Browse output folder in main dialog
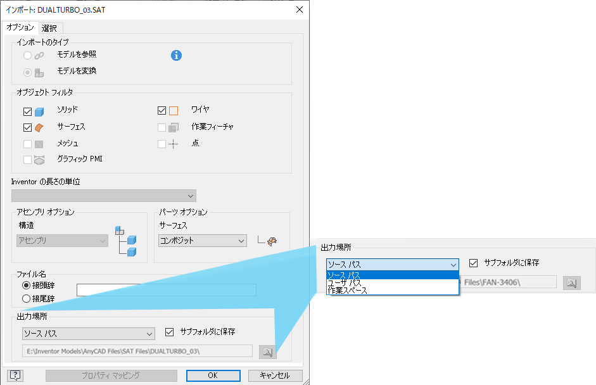Screen dimensions: 596x385 pyautogui.click(x=267, y=352)
